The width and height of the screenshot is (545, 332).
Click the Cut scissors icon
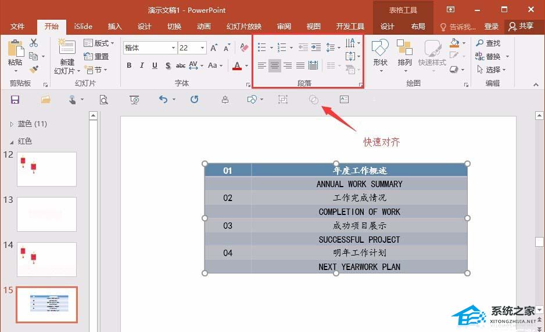pyautogui.click(x=34, y=43)
